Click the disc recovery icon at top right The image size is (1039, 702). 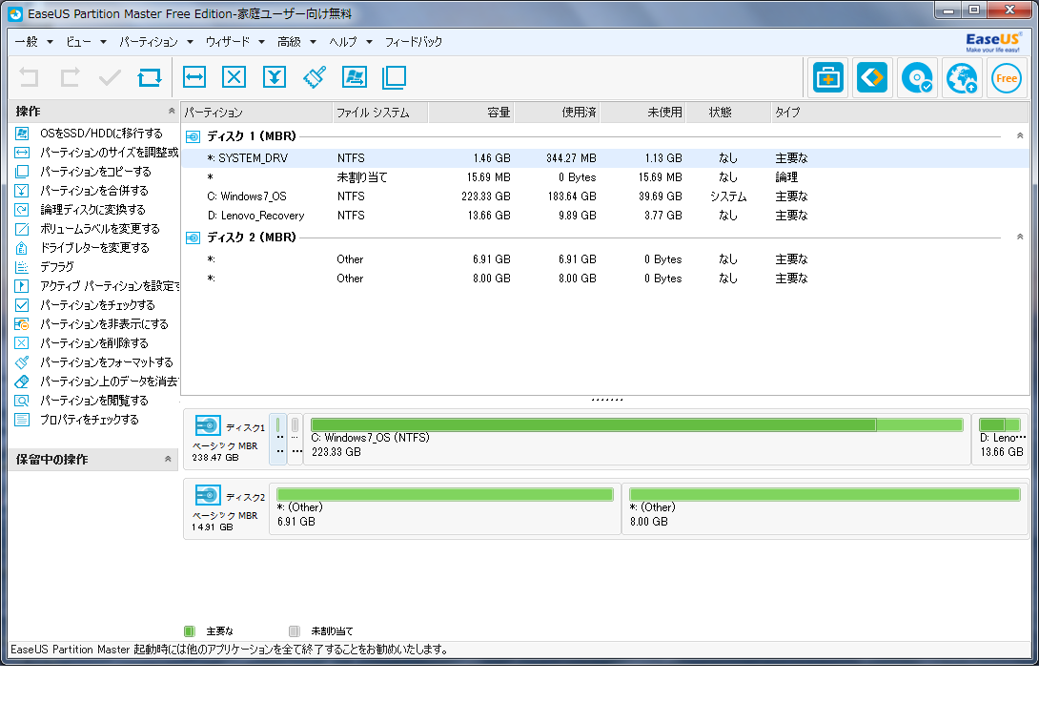pyautogui.click(x=917, y=78)
